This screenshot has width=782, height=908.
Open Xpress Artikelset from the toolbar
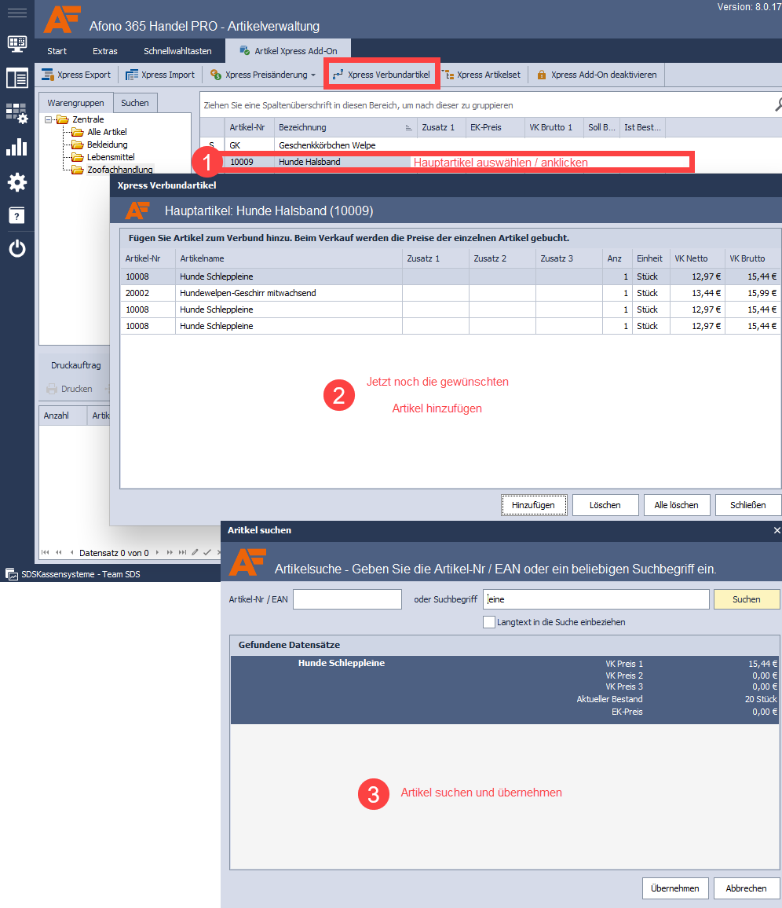coord(481,75)
